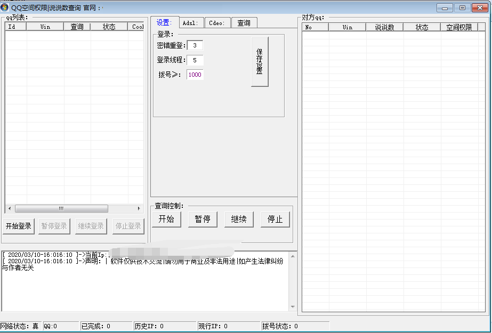This screenshot has width=492, height=333.
Task: Switch to the 查询 tab
Action: tap(244, 23)
